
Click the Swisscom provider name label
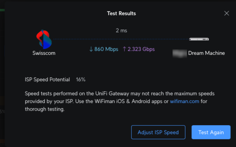[x=44, y=53]
